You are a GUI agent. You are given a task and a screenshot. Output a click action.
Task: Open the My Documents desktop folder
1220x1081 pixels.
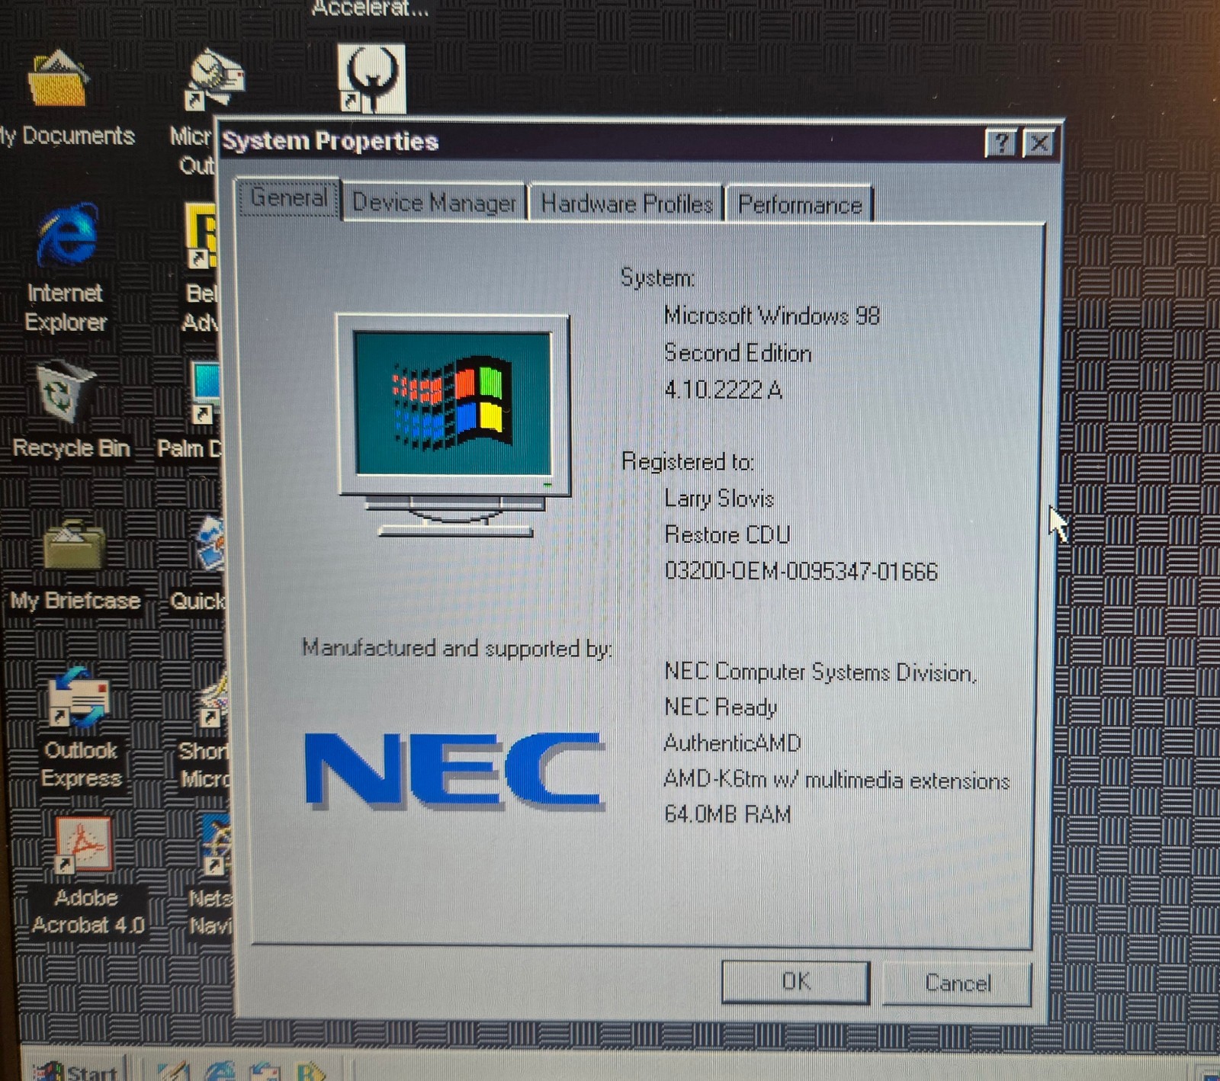pyautogui.click(x=59, y=79)
